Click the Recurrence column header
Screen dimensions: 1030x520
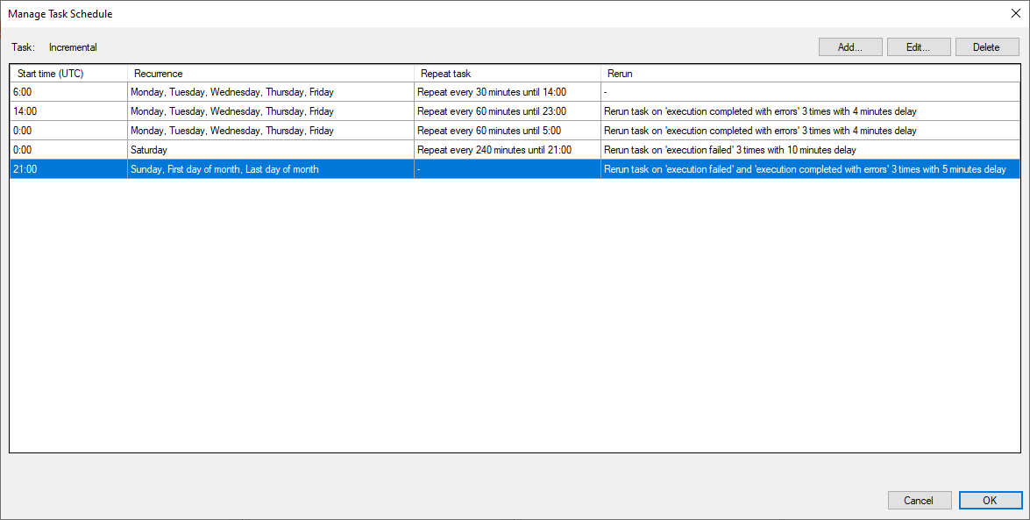(271, 74)
